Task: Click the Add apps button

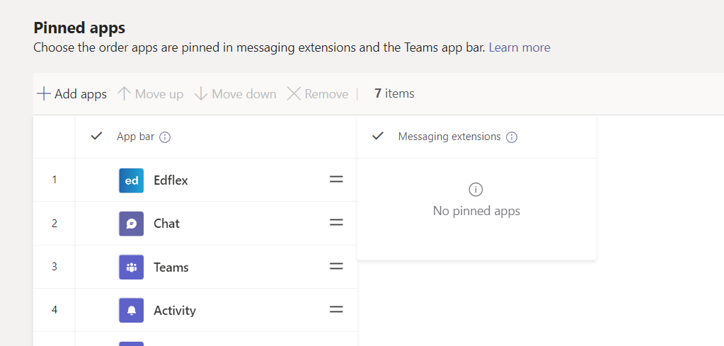Action: click(71, 94)
